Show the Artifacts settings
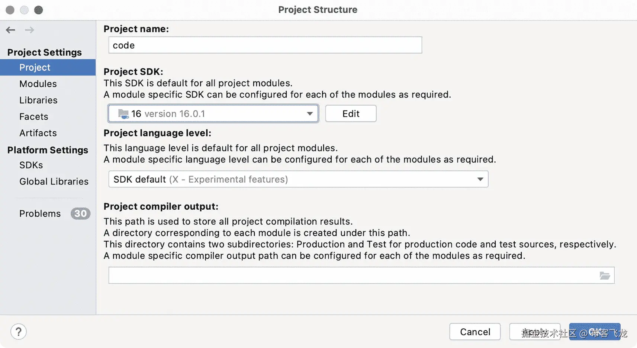Image resolution: width=637 pixels, height=348 pixels. click(38, 133)
